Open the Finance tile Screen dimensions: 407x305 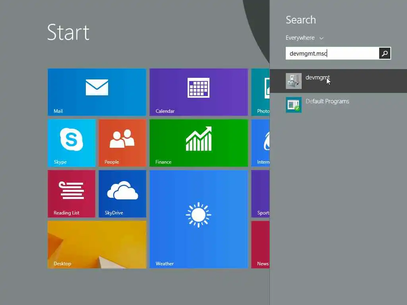pyautogui.click(x=199, y=143)
